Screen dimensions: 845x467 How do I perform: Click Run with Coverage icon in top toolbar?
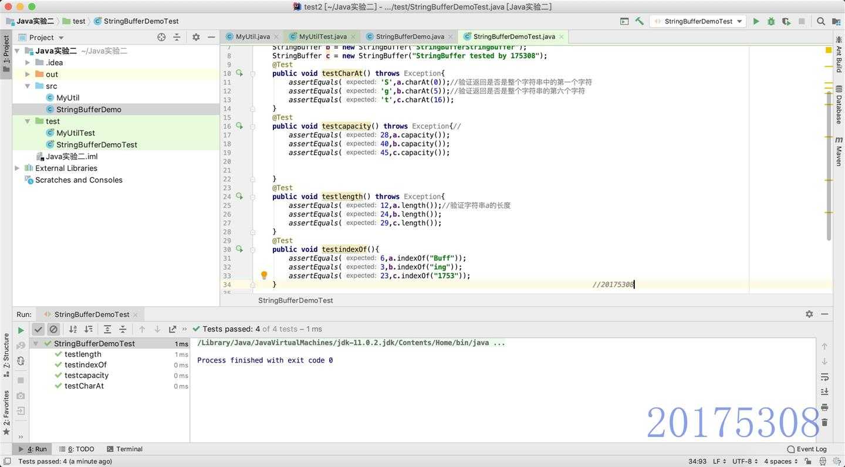pyautogui.click(x=786, y=21)
